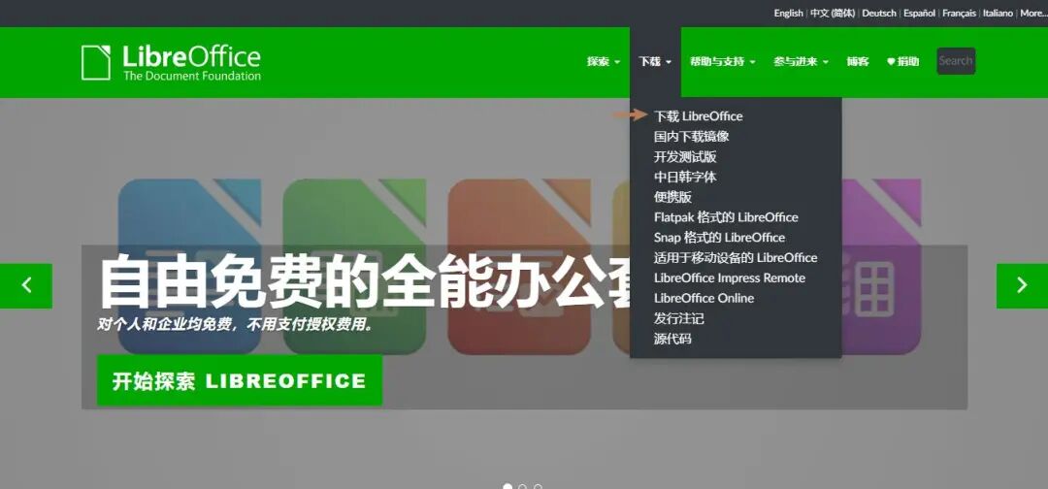Click the 捐助 heart donate link
The image size is (1048, 489).
[x=902, y=61]
